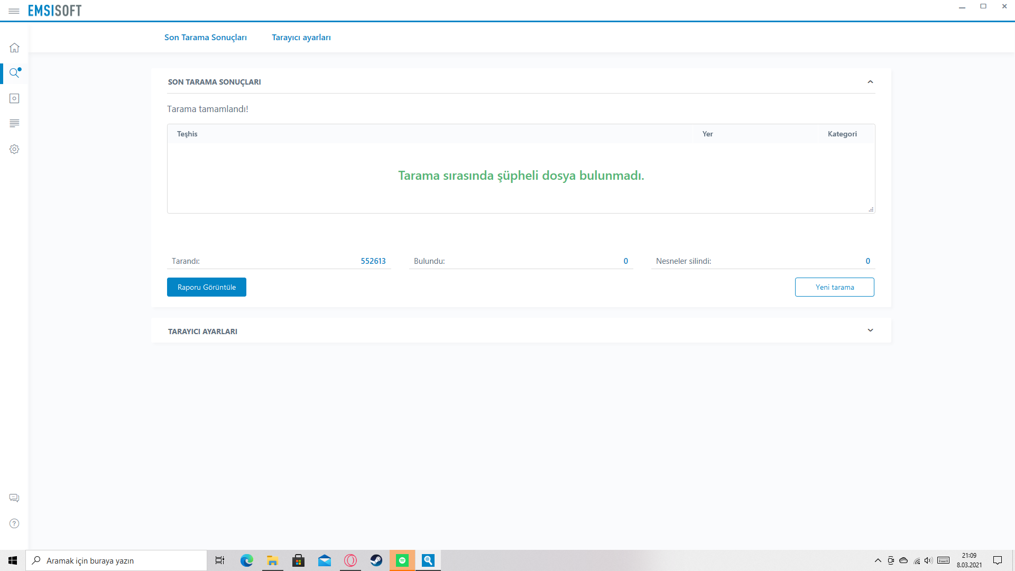Screen dimensions: 1015x571
Task: Switch to the Son Tarama Sonuçları tab
Action: 205,38
